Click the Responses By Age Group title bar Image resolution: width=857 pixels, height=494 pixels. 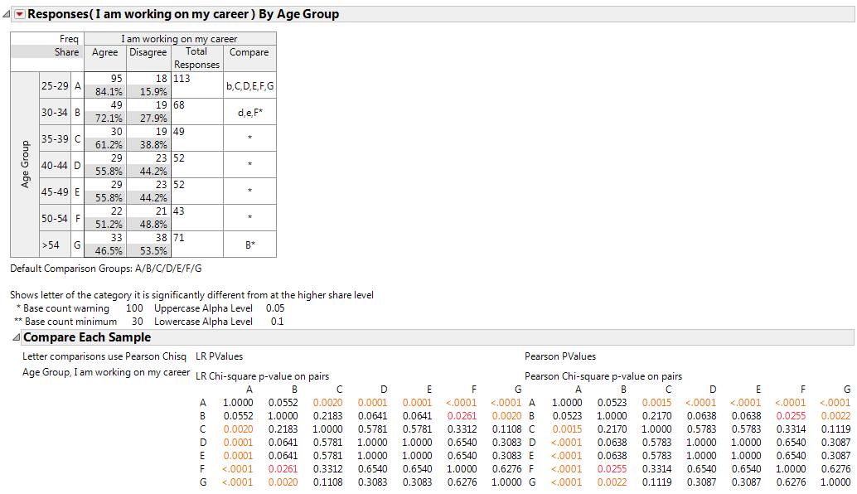coord(184,14)
